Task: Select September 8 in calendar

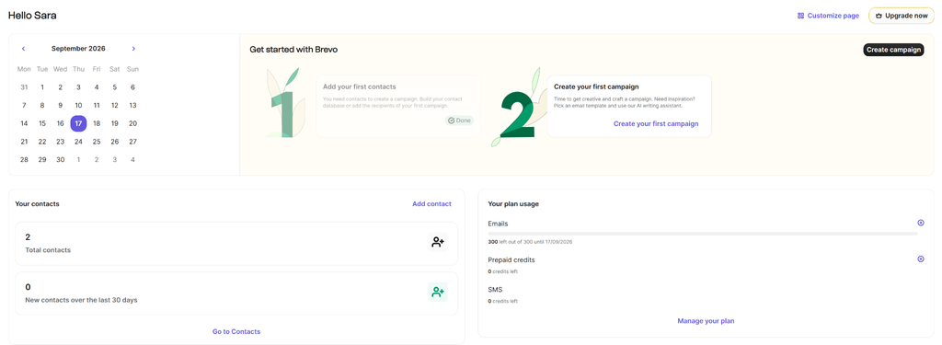Action: [42, 105]
